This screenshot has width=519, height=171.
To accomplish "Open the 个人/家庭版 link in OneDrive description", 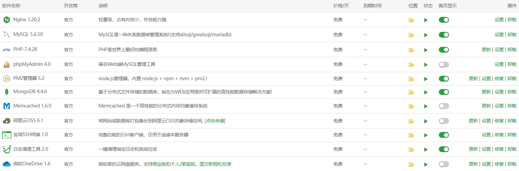I will click(184, 164).
